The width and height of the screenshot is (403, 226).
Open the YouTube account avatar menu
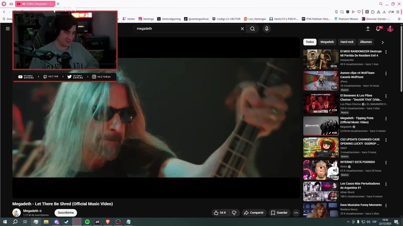point(390,29)
